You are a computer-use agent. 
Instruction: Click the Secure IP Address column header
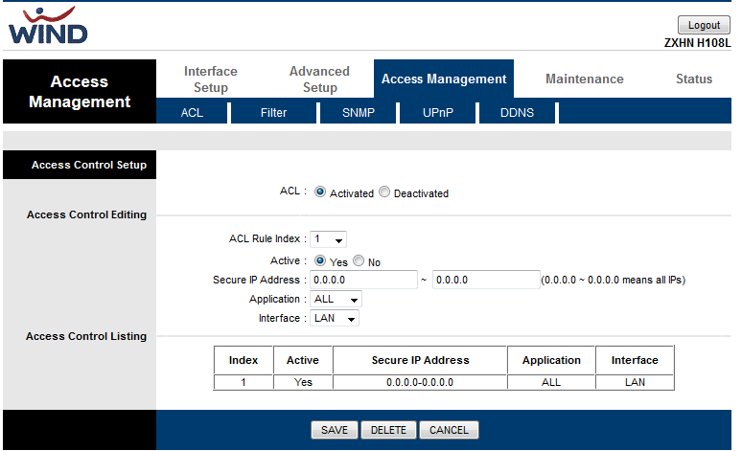pyautogui.click(x=420, y=360)
